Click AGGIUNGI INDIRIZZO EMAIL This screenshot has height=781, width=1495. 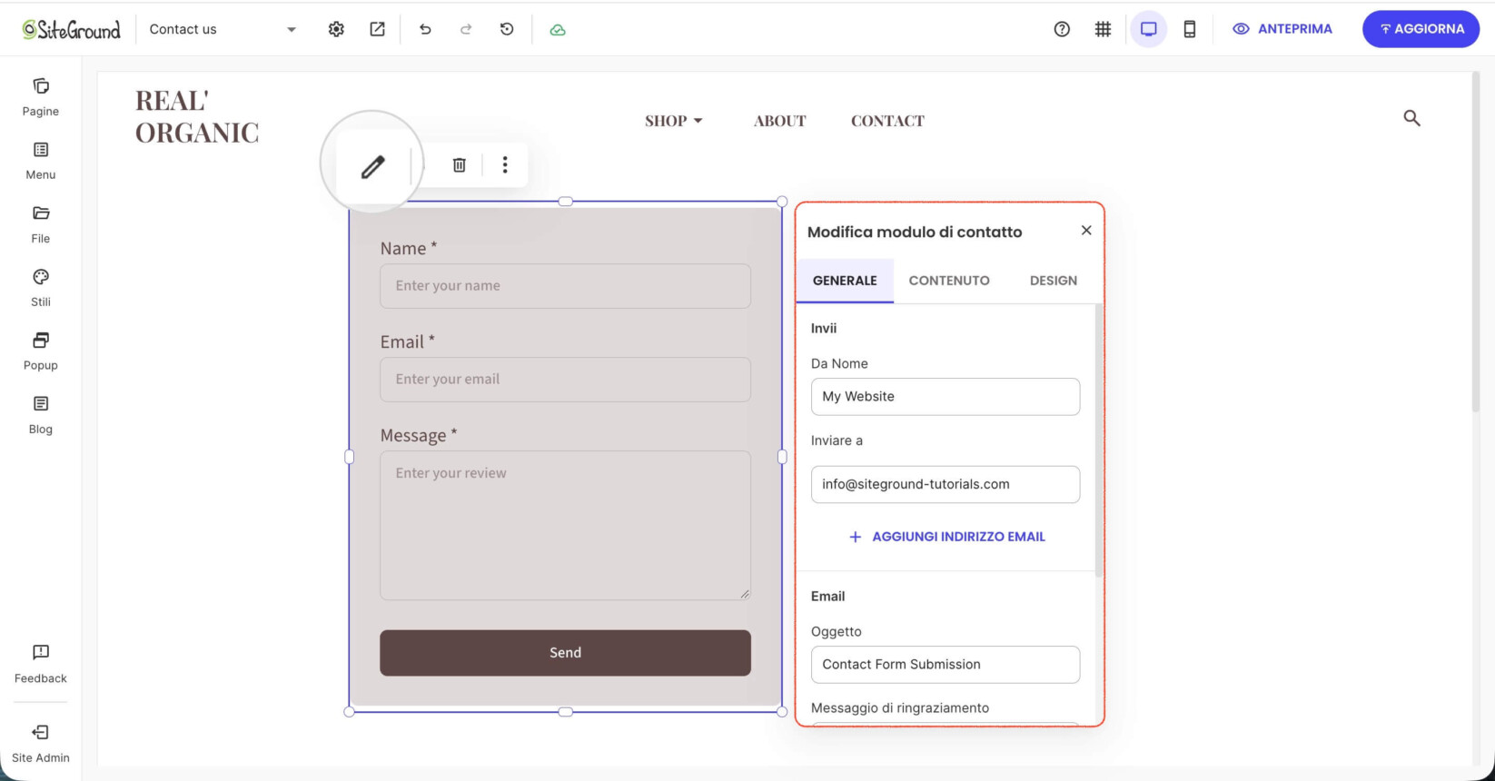click(x=946, y=537)
